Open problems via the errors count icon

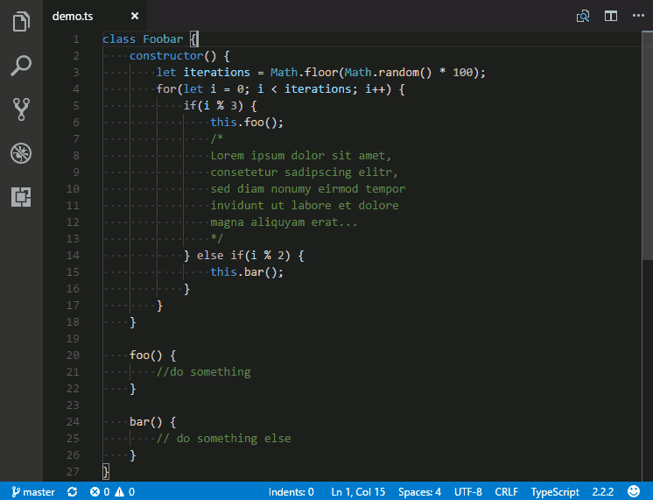100,492
